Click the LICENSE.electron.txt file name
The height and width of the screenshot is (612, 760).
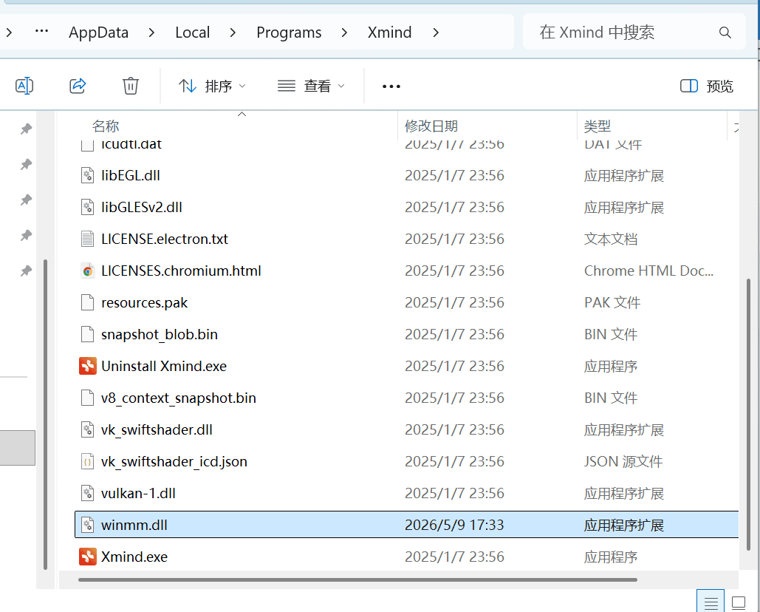pyautogui.click(x=164, y=239)
